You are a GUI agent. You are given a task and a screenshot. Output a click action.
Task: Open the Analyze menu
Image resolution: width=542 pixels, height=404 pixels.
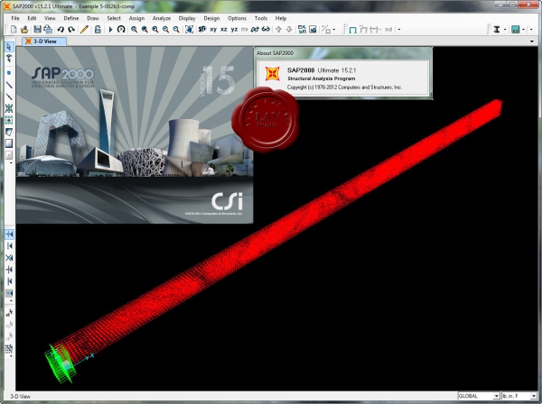pyautogui.click(x=162, y=18)
